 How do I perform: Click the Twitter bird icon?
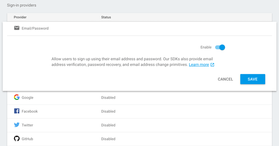(x=17, y=125)
